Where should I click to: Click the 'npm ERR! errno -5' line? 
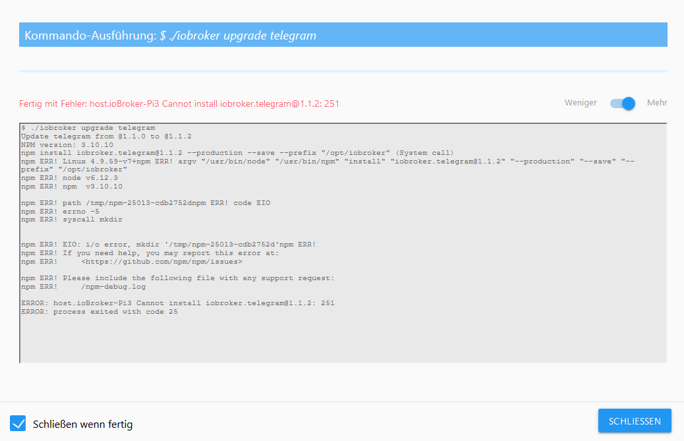(x=60, y=212)
